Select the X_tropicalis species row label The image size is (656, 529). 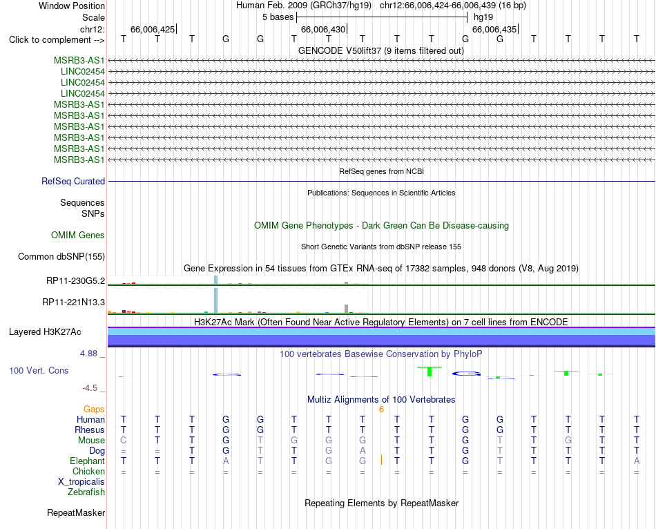tap(81, 482)
